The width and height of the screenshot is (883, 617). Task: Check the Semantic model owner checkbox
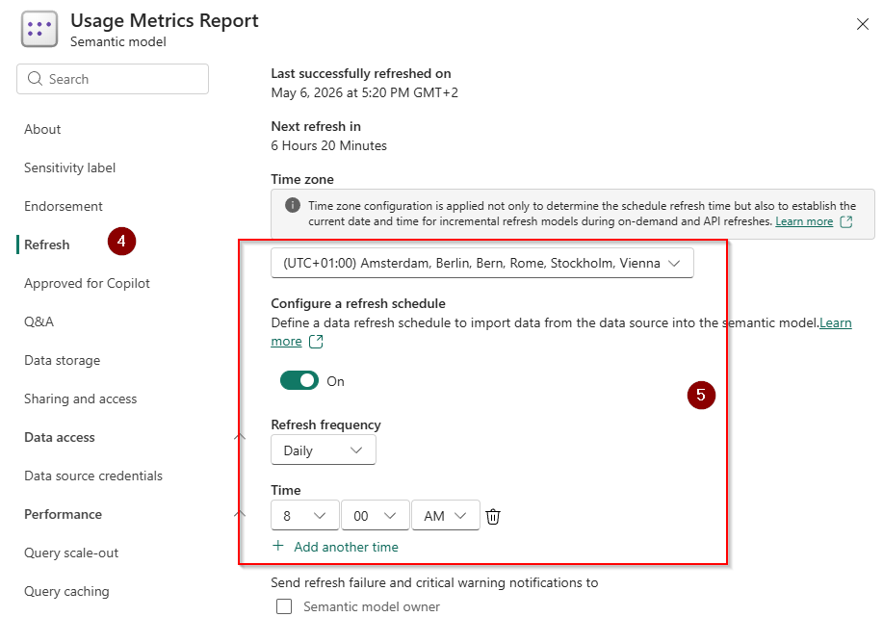284,606
